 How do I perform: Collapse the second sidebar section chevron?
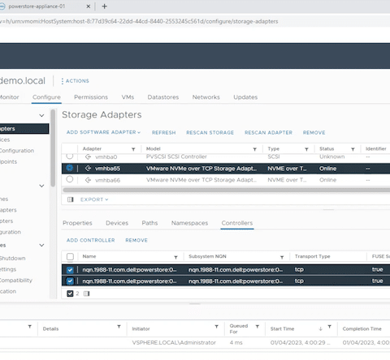41,186
